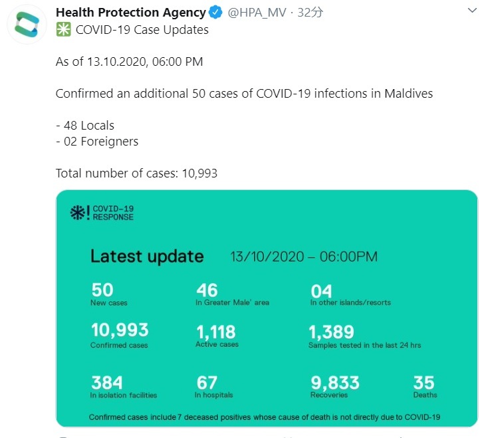Click the 10,993 Confirmed cases figure
Screen dimensions: 488x438
click(x=120, y=335)
